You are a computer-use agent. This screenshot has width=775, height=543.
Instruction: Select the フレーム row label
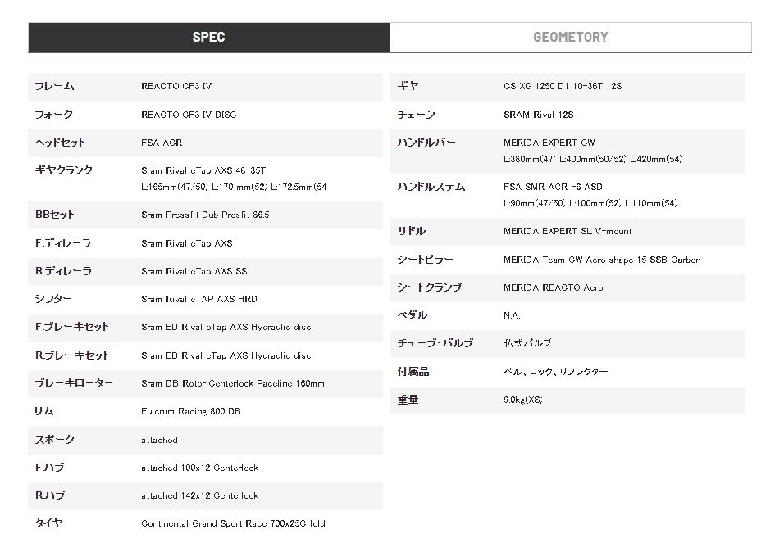click(x=54, y=86)
